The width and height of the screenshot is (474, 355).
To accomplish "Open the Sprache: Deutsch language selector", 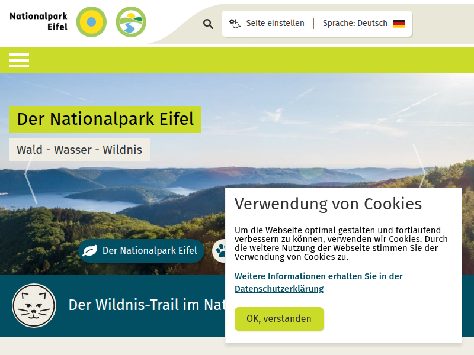I will click(x=364, y=23).
